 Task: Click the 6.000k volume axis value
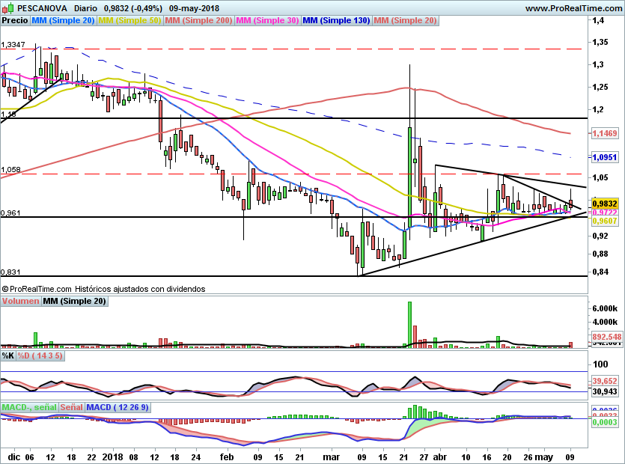pos(605,308)
